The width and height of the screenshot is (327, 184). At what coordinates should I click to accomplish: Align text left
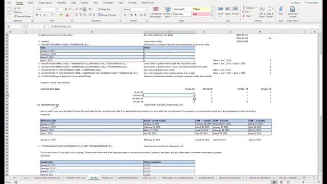click(x=77, y=15)
